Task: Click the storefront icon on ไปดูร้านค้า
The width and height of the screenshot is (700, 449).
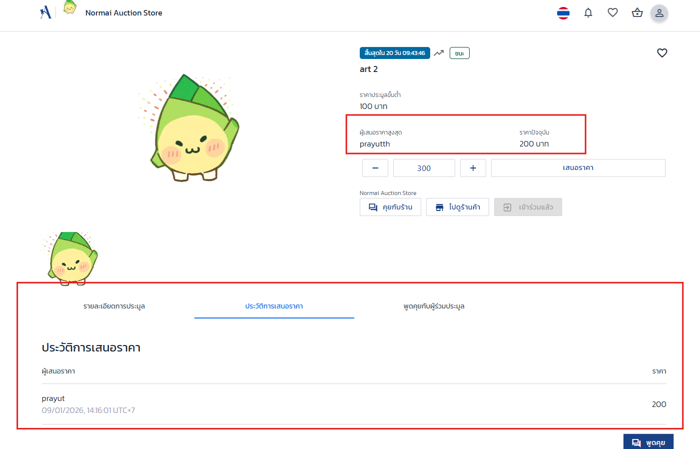Action: pyautogui.click(x=440, y=206)
